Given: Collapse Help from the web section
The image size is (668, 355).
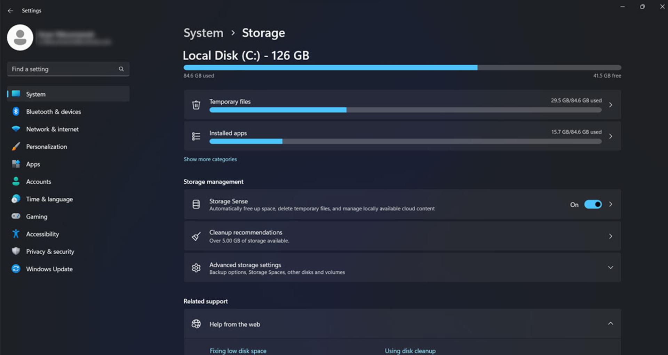Looking at the screenshot, I should click(x=611, y=323).
